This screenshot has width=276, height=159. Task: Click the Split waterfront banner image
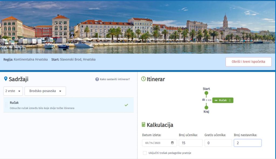click(x=138, y=27)
